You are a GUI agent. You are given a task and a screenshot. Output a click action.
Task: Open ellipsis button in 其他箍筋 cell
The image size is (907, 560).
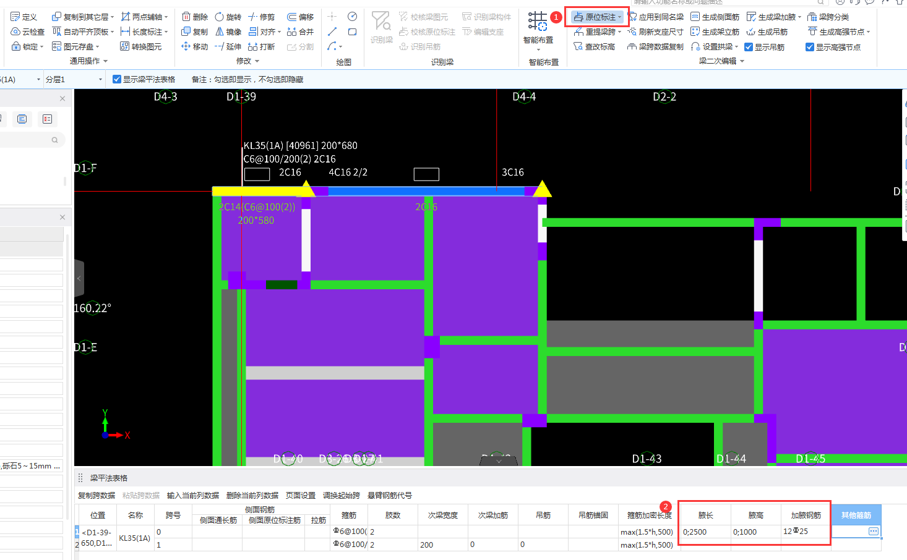coord(874,532)
